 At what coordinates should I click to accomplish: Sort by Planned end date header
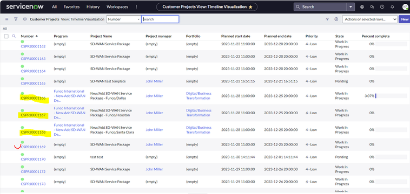point(277,36)
